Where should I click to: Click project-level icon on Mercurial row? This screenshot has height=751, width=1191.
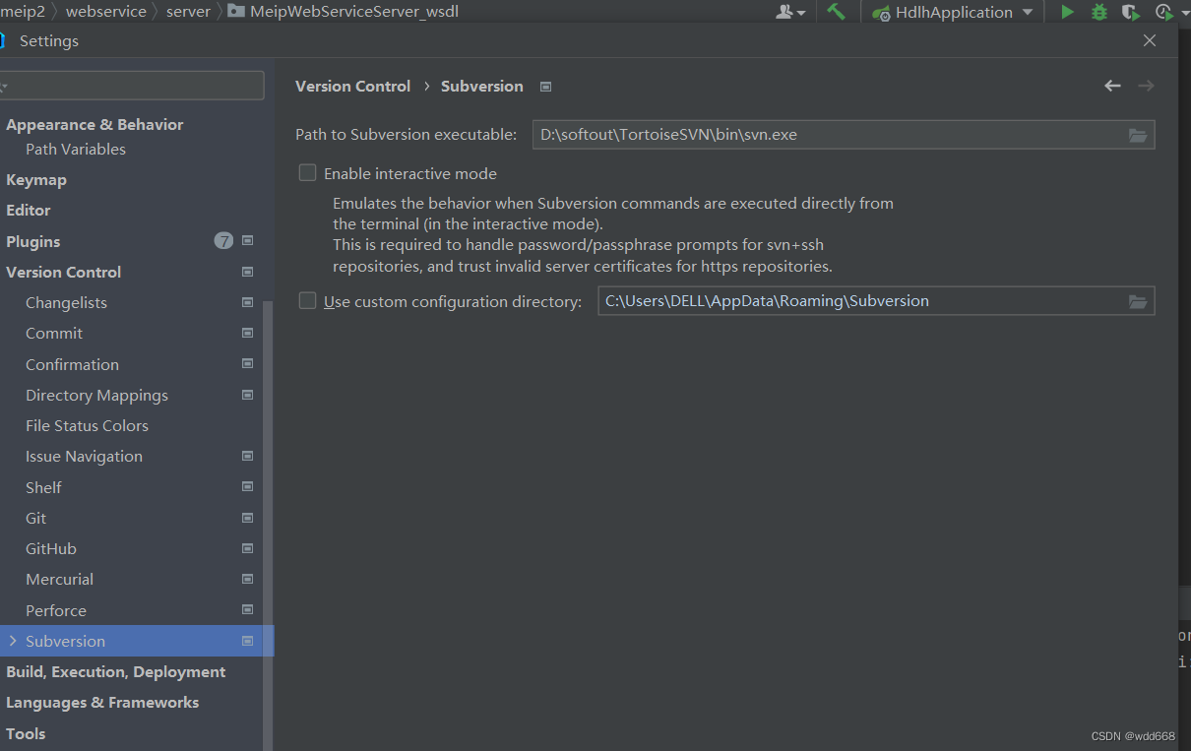point(247,579)
